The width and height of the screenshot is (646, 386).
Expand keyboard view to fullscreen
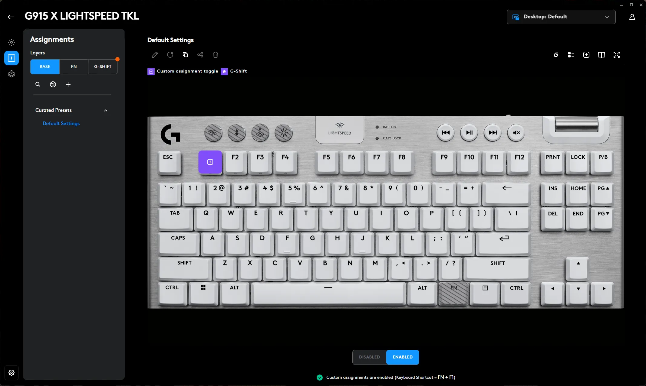617,55
